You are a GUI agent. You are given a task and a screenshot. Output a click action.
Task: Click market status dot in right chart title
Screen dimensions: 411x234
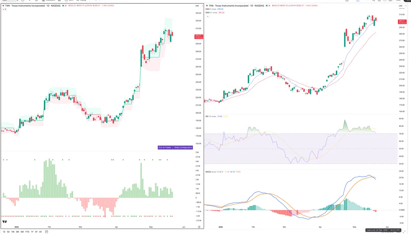(266, 6)
